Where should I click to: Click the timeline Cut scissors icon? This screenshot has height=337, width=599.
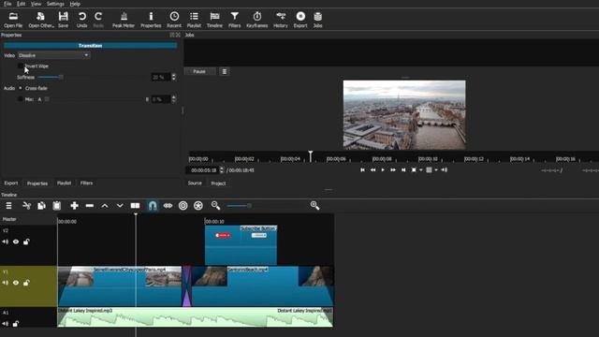(27, 206)
